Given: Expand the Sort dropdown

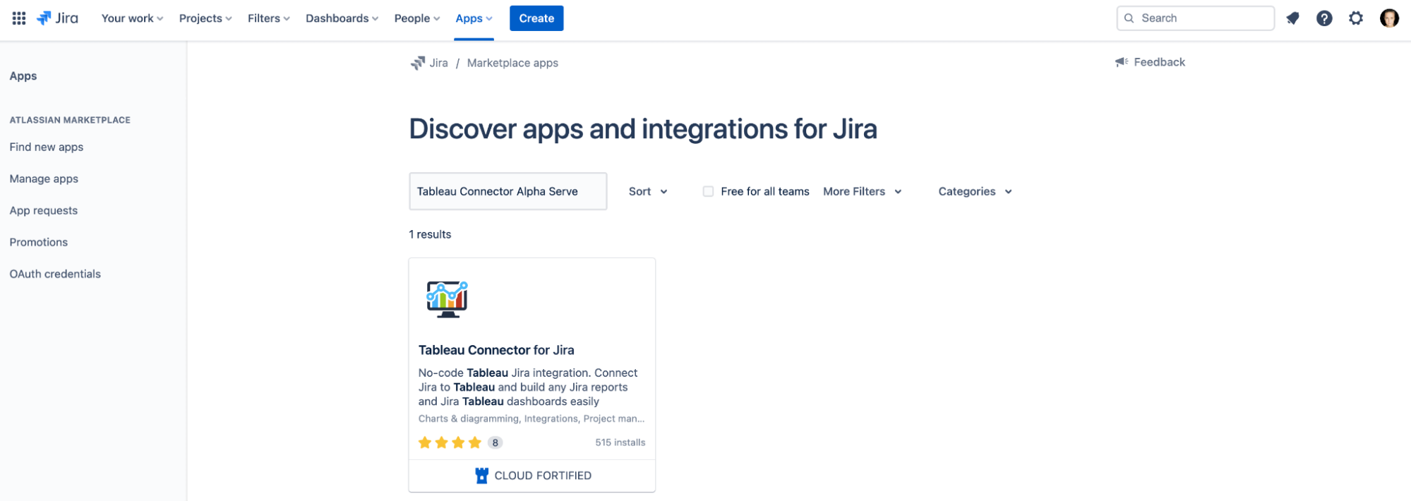Looking at the screenshot, I should tap(648, 191).
